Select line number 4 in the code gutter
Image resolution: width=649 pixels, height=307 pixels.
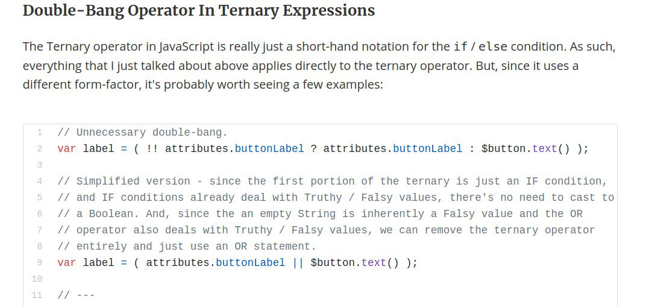pyautogui.click(x=39, y=181)
